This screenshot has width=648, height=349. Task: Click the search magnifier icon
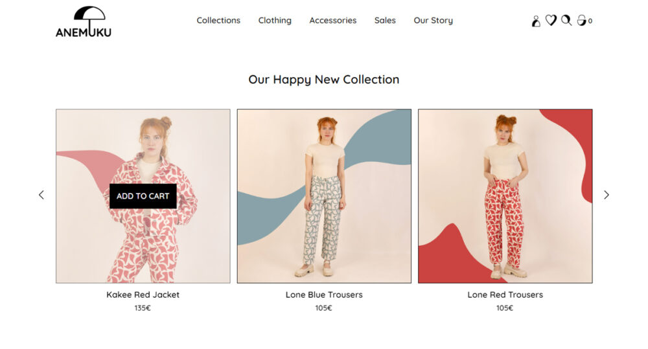(x=566, y=21)
